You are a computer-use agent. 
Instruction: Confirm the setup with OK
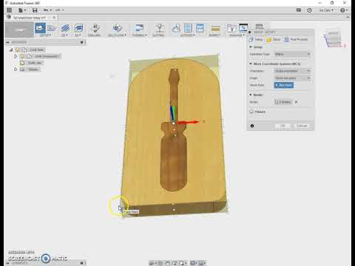pyautogui.click(x=283, y=126)
